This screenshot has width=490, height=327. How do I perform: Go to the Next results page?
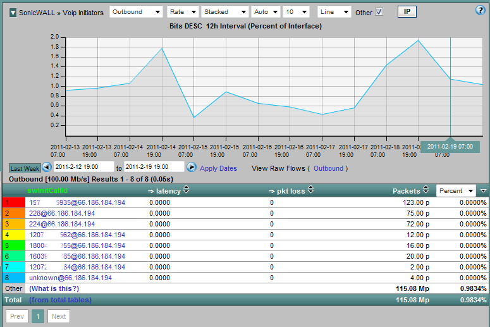pyautogui.click(x=59, y=316)
